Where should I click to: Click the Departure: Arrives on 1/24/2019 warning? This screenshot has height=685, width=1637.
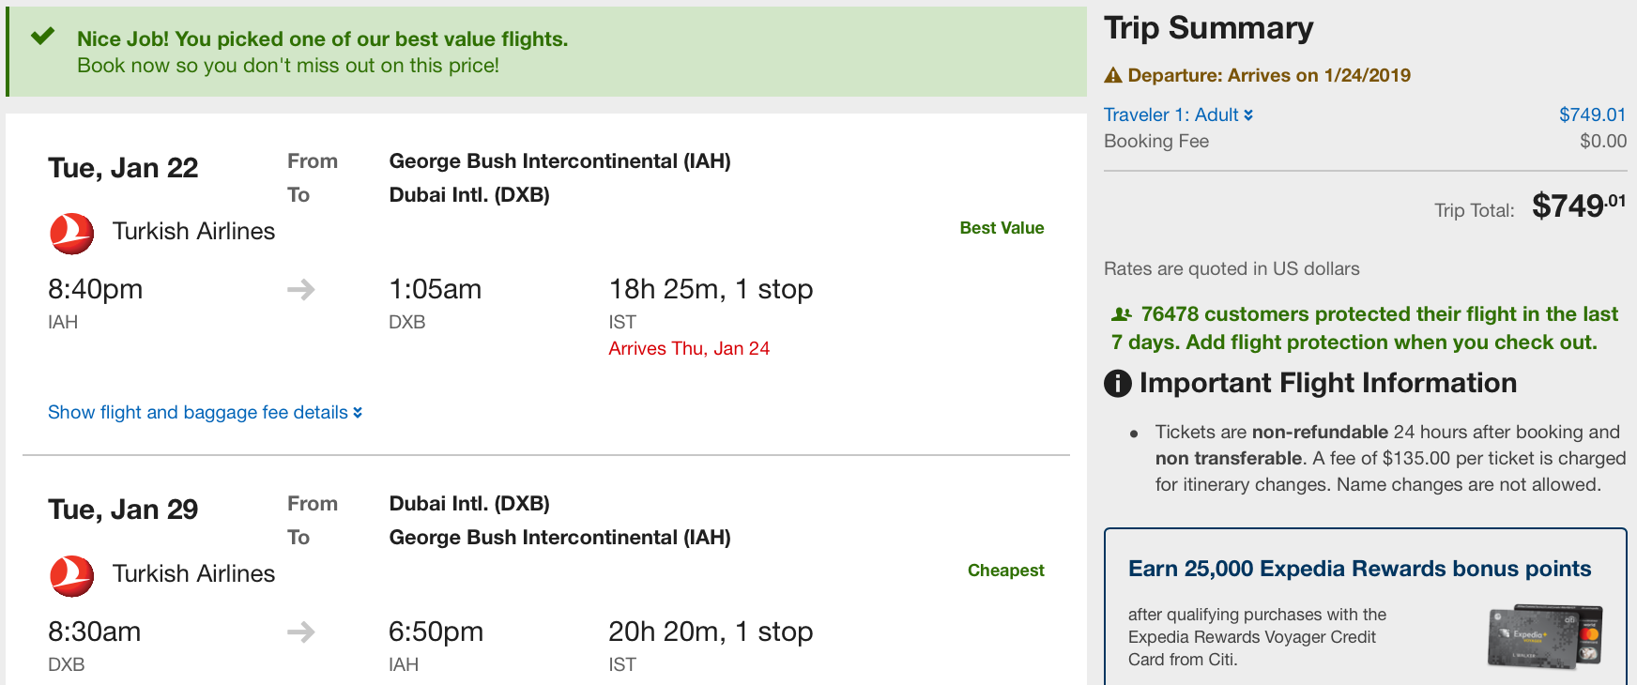(x=1258, y=75)
